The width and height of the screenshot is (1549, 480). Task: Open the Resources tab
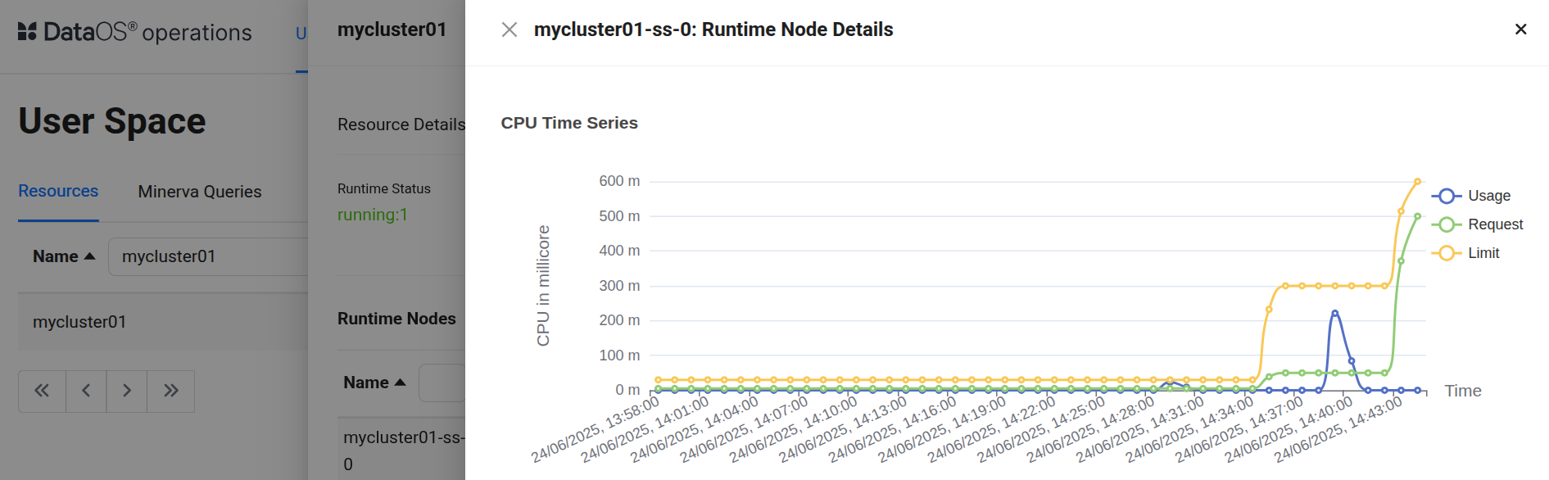pyautogui.click(x=58, y=191)
